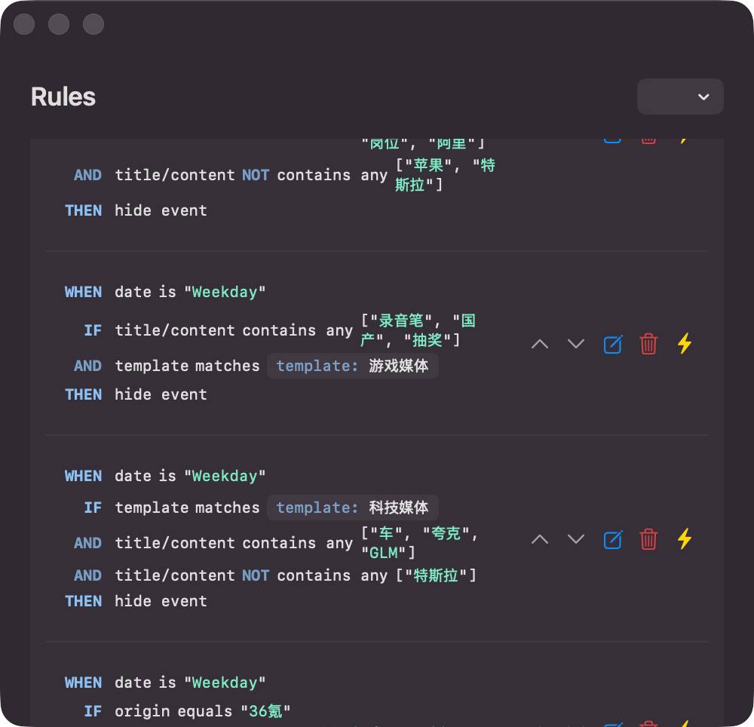Viewport: 754px width, 727px height.
Task: Click the keyword list containing "录音笔"
Action: [418, 330]
